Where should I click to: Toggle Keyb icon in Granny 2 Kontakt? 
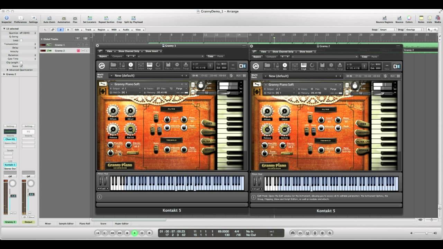point(304,66)
